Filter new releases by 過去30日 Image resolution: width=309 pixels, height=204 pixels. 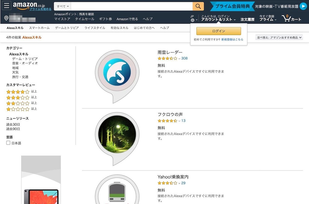click(13, 125)
